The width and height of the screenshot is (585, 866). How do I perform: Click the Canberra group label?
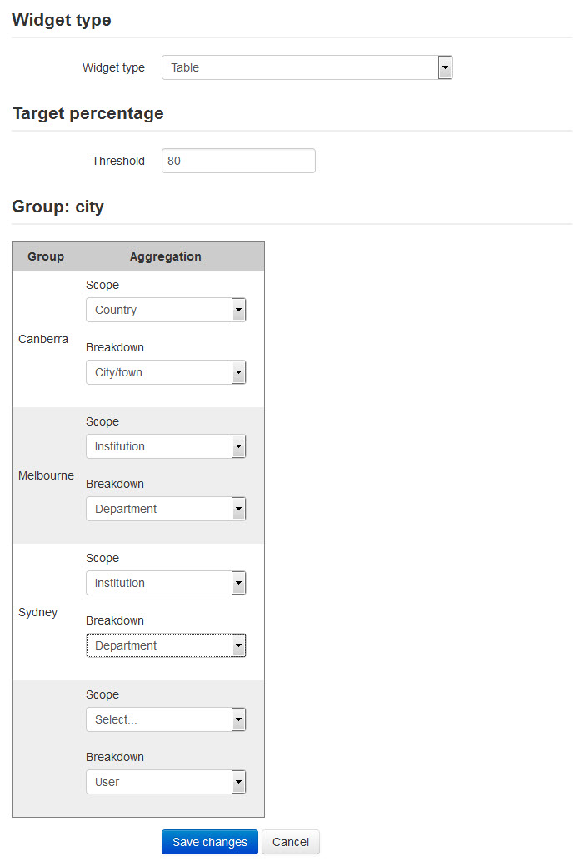pyautogui.click(x=43, y=339)
